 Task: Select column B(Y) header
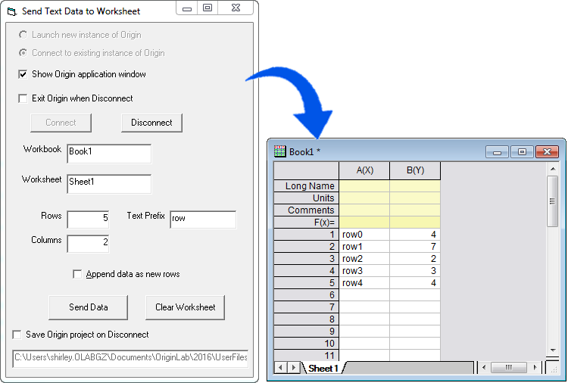[414, 170]
